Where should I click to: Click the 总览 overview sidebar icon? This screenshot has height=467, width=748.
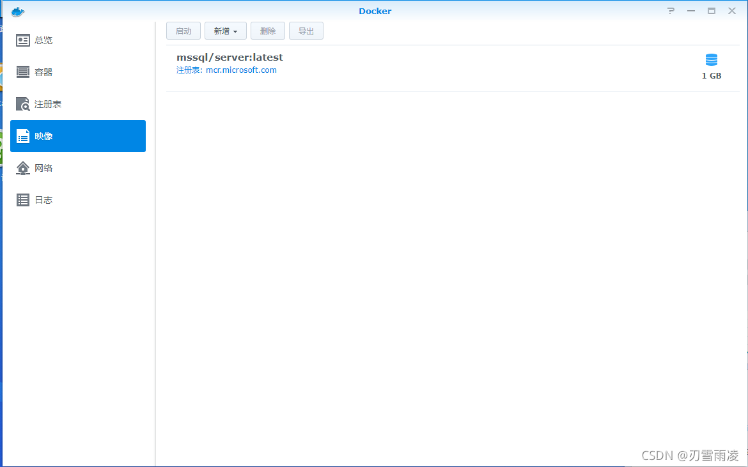23,40
